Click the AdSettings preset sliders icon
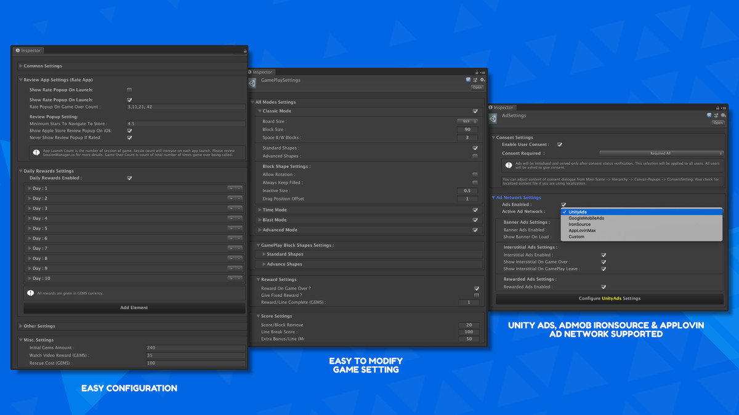 click(716, 115)
